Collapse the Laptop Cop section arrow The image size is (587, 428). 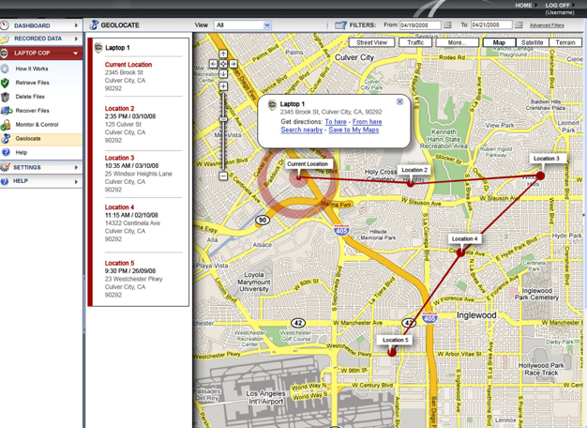pos(76,53)
